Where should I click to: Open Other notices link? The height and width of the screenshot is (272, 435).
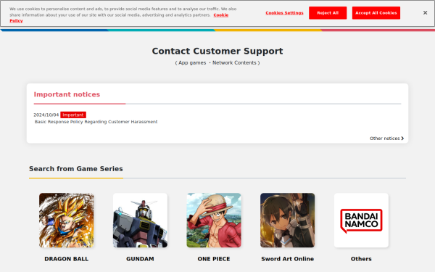(x=386, y=139)
